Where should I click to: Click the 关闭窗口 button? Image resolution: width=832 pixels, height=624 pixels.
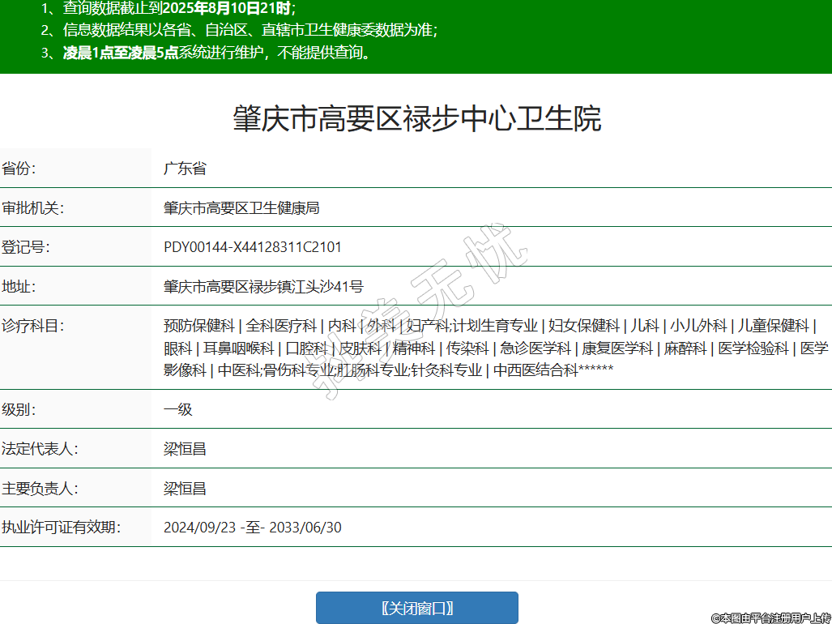tap(416, 608)
